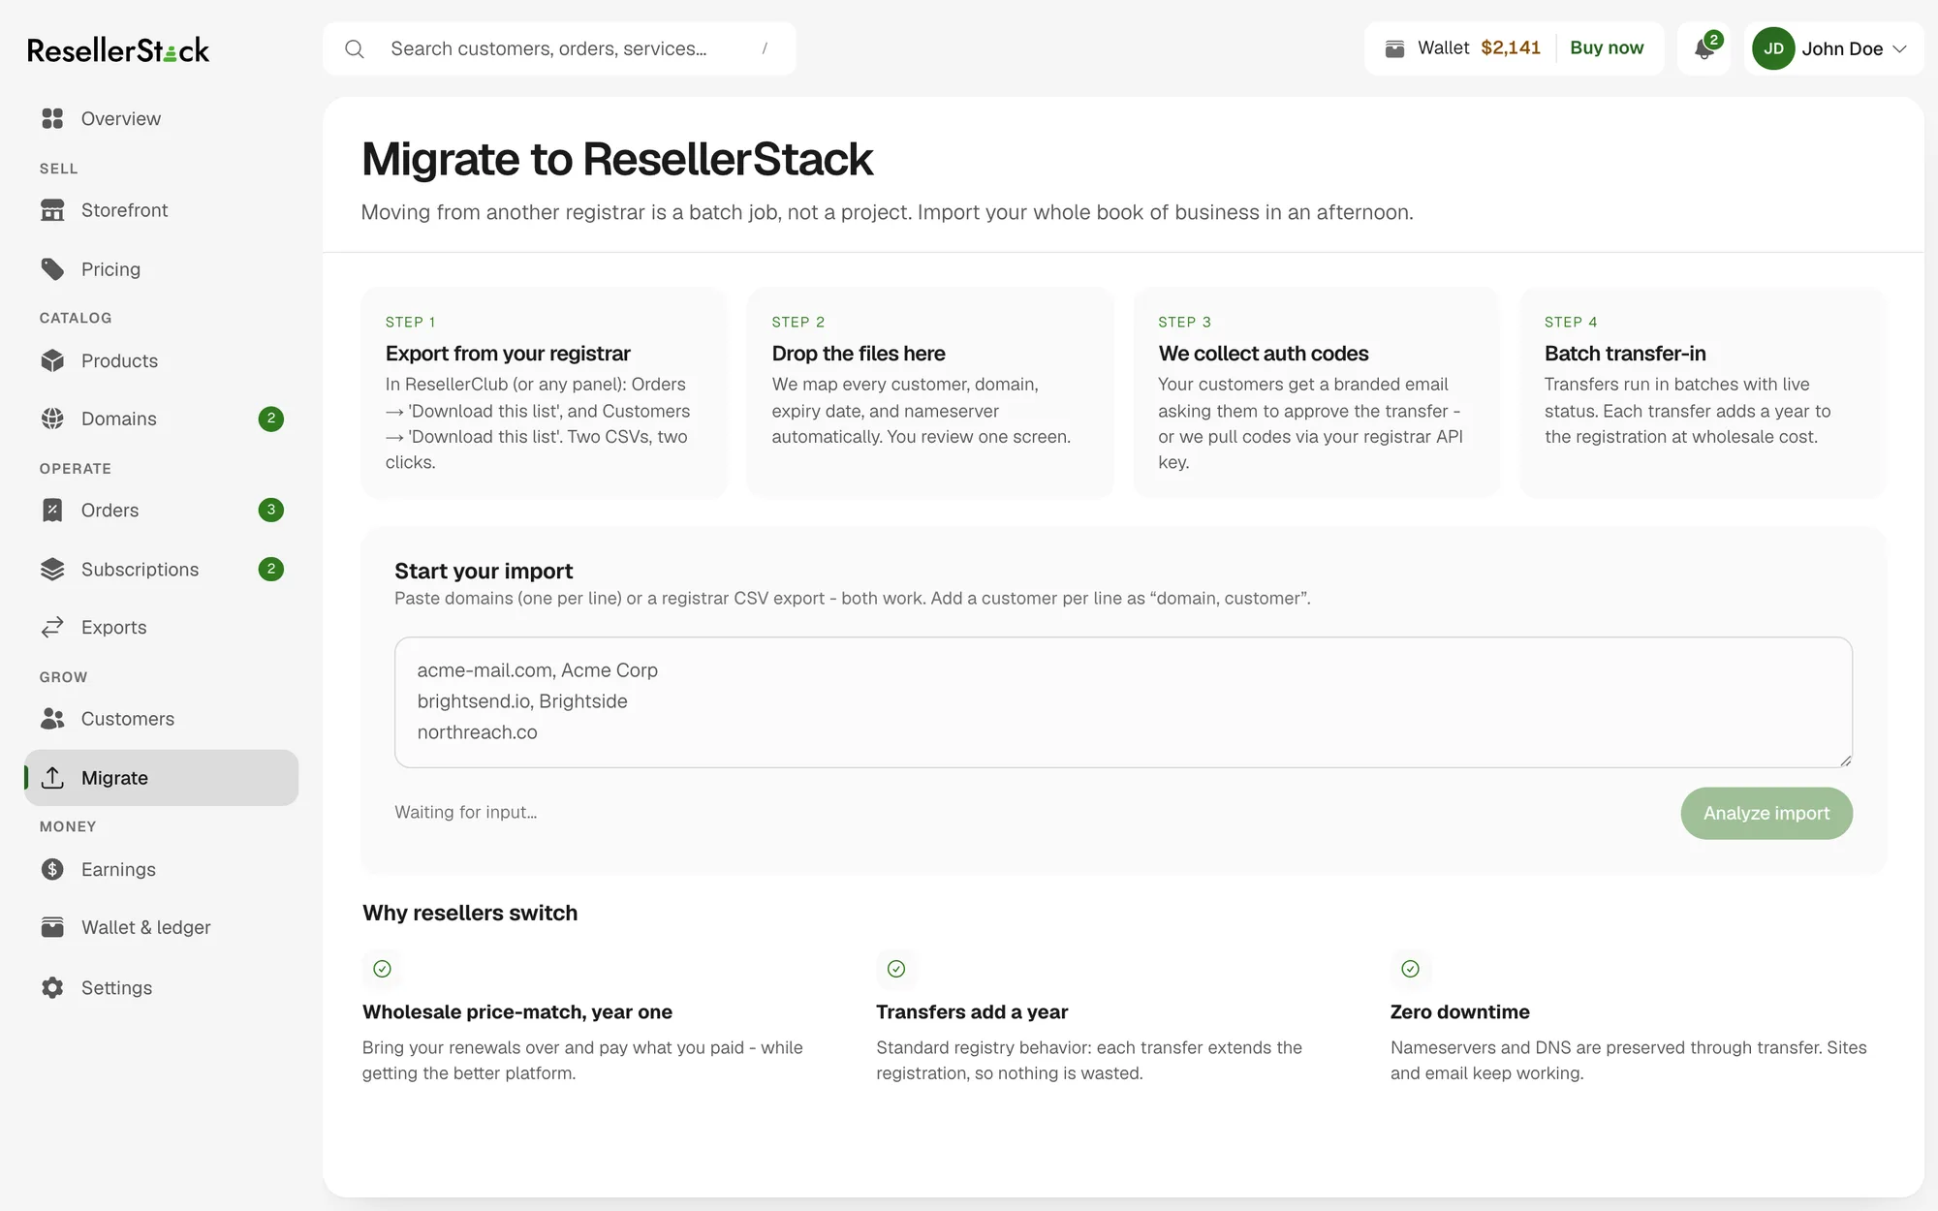This screenshot has height=1211, width=1938.
Task: Click the Overview grid icon
Action: [52, 118]
